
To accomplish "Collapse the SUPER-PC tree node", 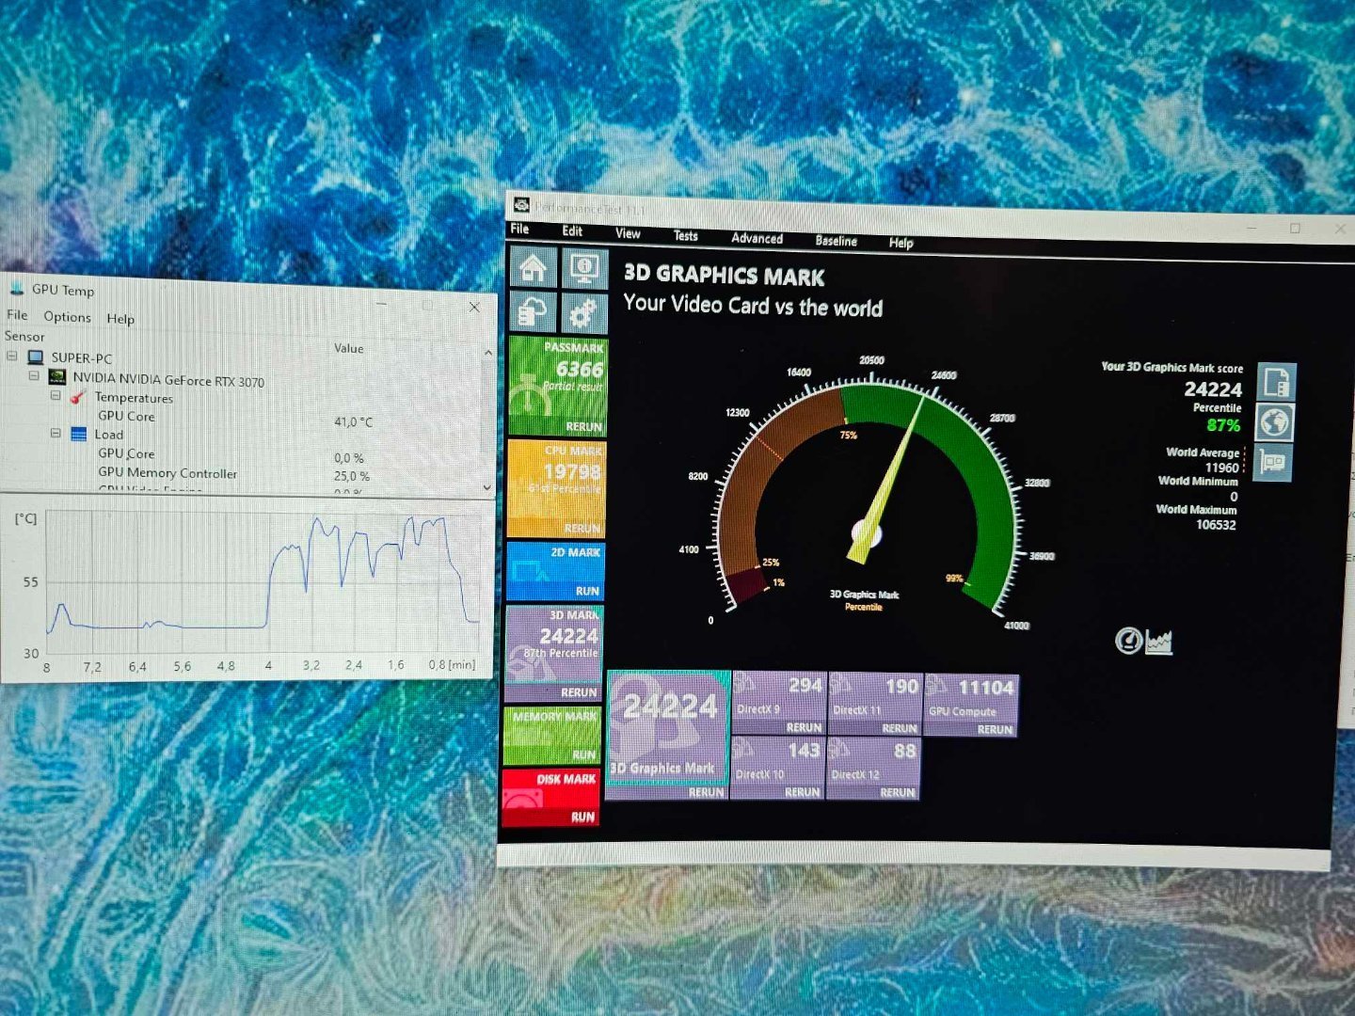I will coord(12,356).
